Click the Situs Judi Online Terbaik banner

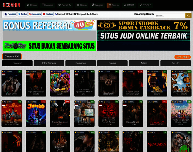click(x=144, y=36)
